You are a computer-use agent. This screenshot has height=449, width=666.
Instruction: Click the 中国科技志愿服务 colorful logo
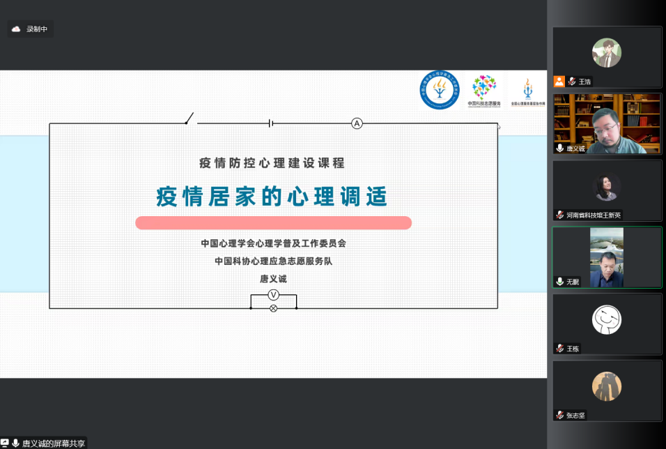click(484, 91)
